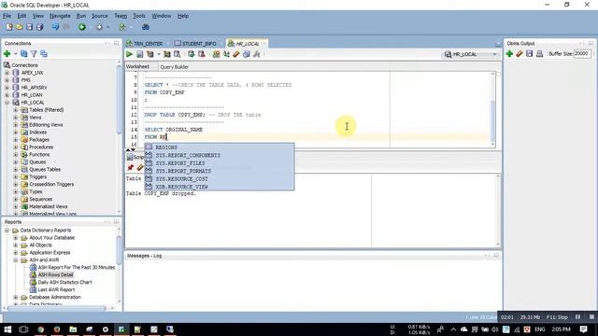
Task: Click the SELECT ORIGINAL_NAME line in editor
Action: coord(174,130)
